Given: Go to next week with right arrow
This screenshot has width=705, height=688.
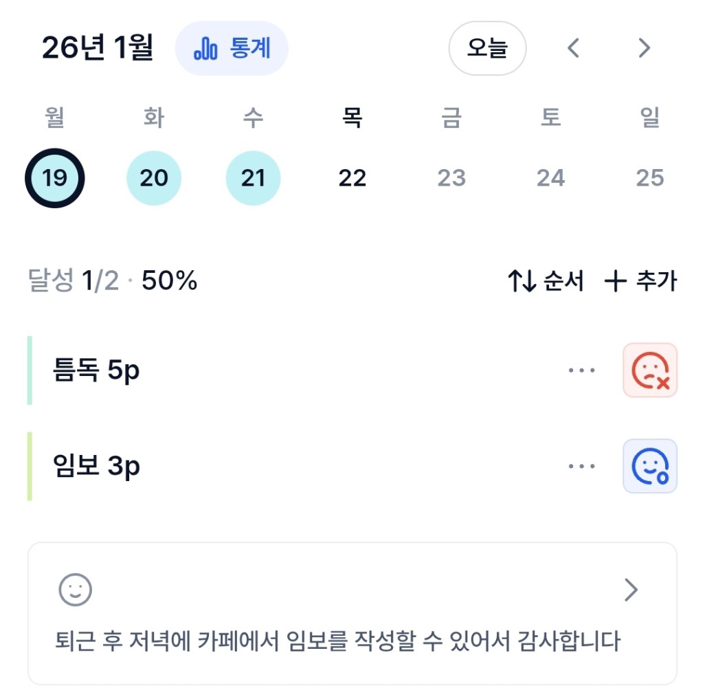Looking at the screenshot, I should (644, 48).
